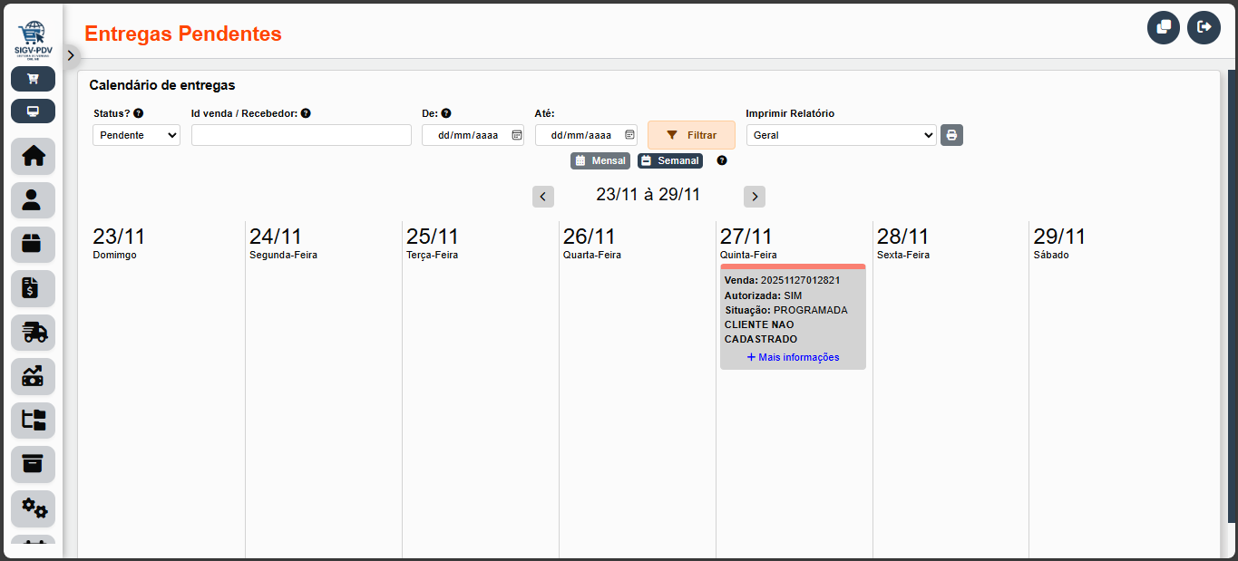Viewport: 1238px width, 561px height.
Task: Click the invoice dollar document icon
Action: pyautogui.click(x=33, y=288)
